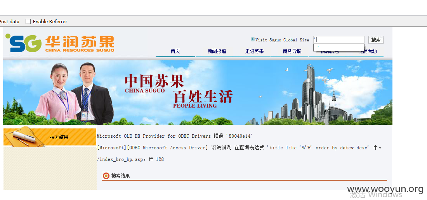Screen dimensions: 427x200
Task: Open the Visit Suguo Global Site link
Action: pyautogui.click(x=282, y=40)
